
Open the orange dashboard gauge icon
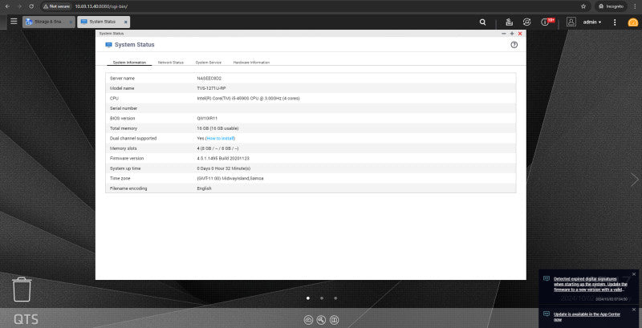coord(632,22)
